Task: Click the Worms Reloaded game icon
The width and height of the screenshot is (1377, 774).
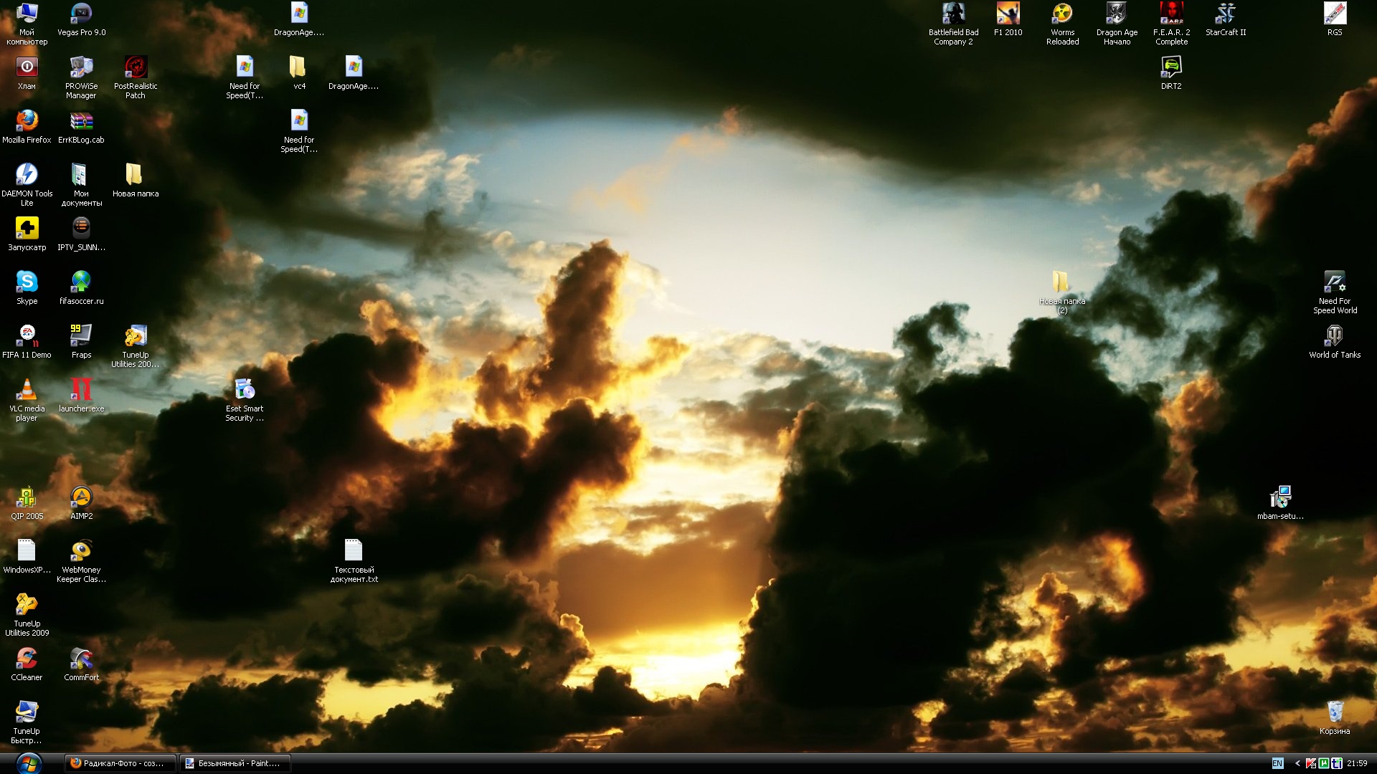Action: [1062, 14]
